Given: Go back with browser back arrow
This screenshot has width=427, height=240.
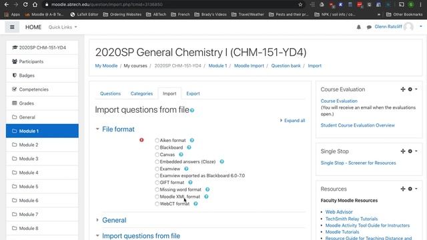Looking at the screenshot, I should [x=6, y=5].
